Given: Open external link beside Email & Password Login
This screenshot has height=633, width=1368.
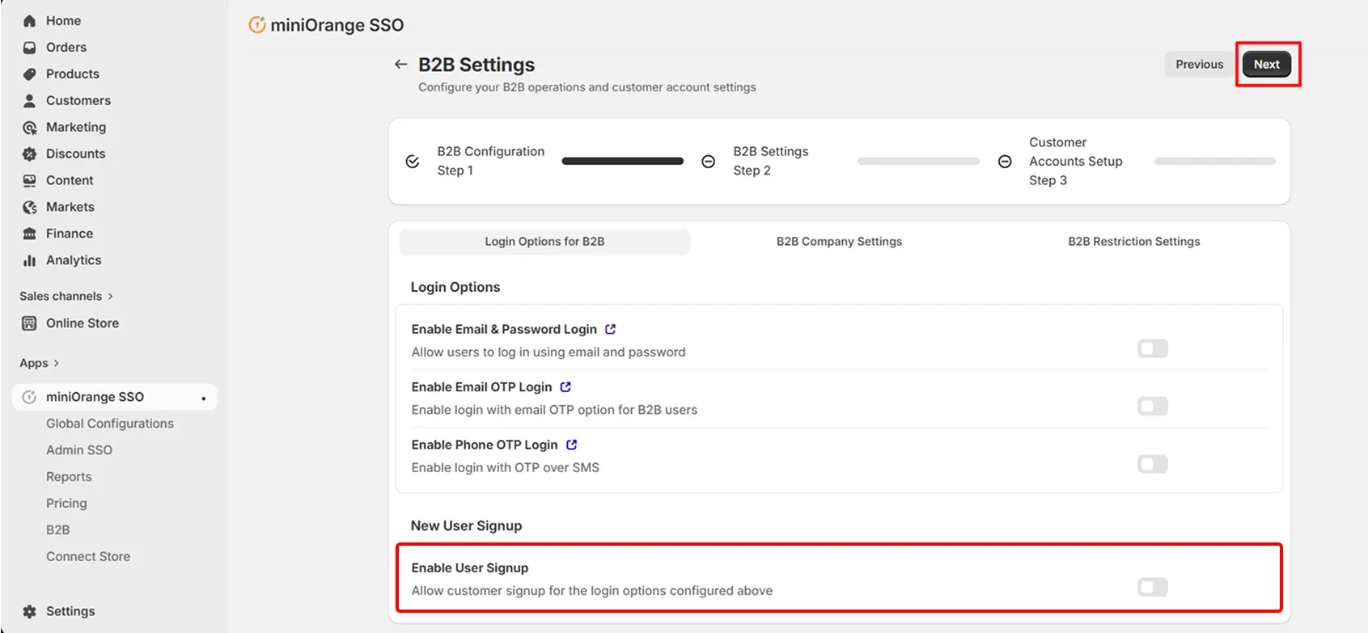Looking at the screenshot, I should [x=611, y=329].
